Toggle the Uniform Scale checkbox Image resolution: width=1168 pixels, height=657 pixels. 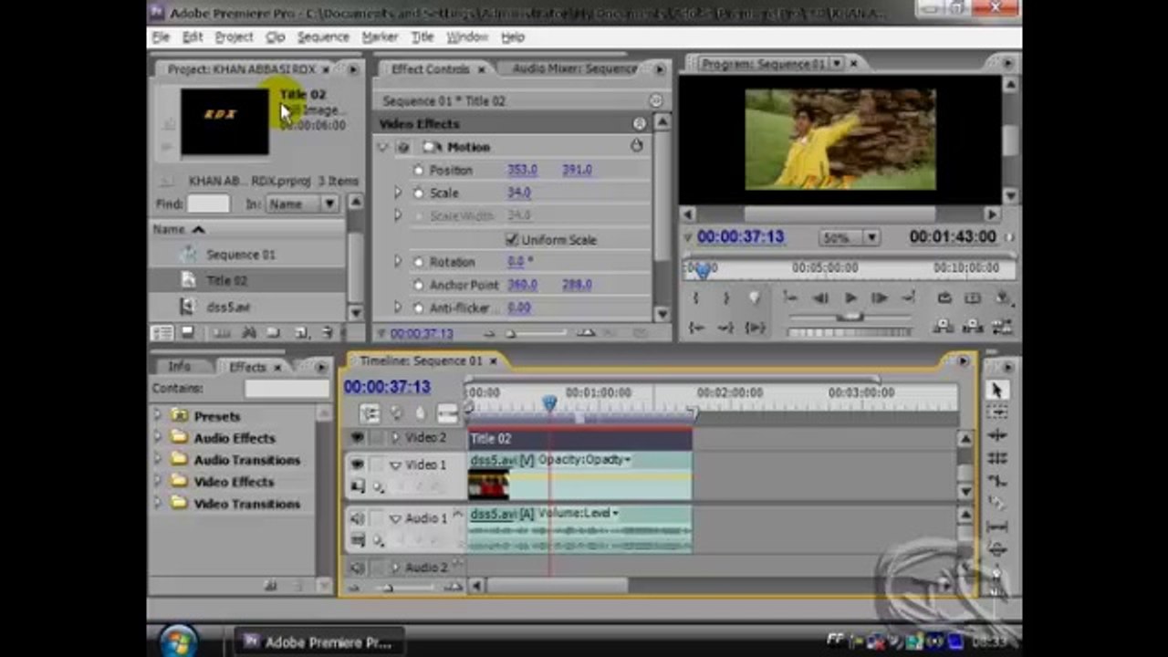point(512,239)
